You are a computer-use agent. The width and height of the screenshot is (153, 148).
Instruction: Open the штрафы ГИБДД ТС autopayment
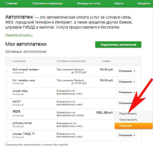(24, 134)
